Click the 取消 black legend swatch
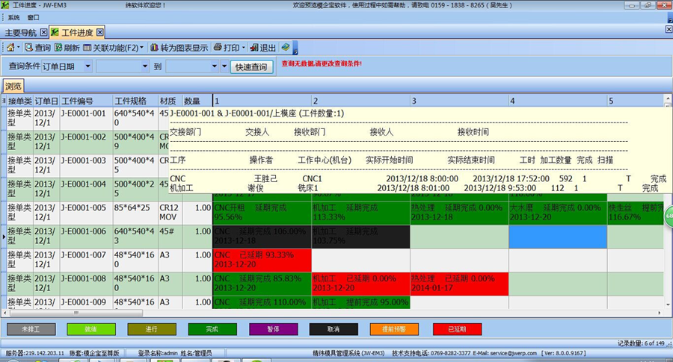Screen dimensions: 673x362 [334, 329]
